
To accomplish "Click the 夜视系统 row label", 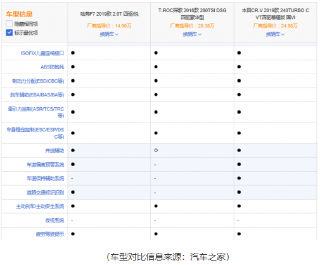I will [x=54, y=220].
